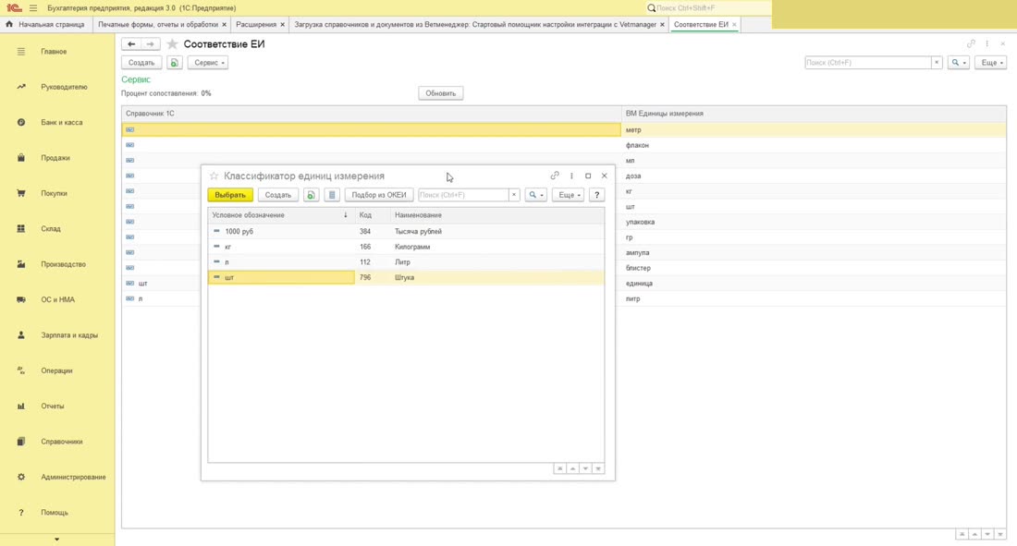Open help with the question mark button
Viewport: 1017px width, 546px height.
pyautogui.click(x=596, y=195)
